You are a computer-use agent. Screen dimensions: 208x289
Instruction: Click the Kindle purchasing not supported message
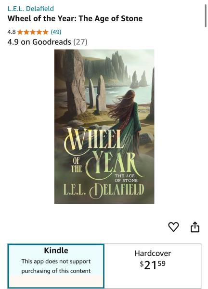tap(56, 266)
